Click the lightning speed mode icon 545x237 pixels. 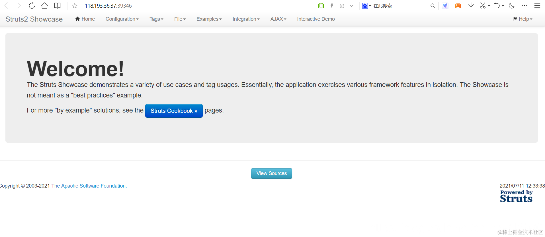click(332, 6)
